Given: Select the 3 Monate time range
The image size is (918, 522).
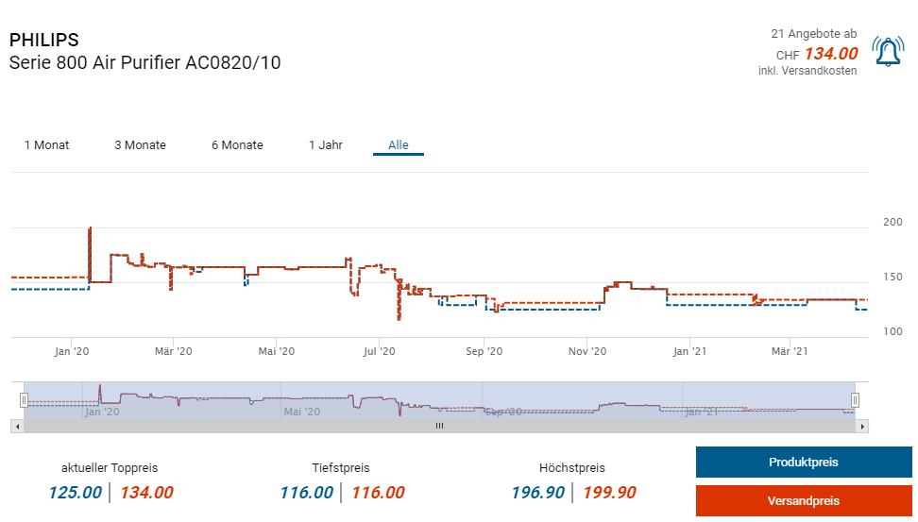Looking at the screenshot, I should click(x=140, y=145).
